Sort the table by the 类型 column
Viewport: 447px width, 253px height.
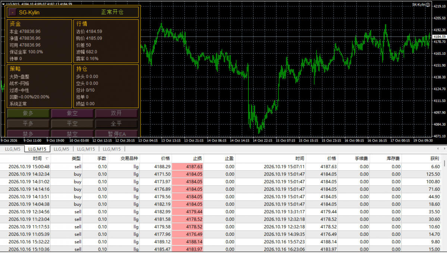tap(66, 159)
